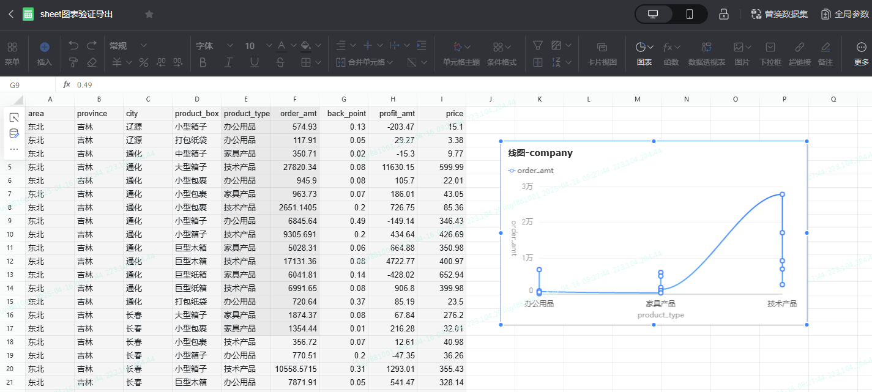Click the cell reference box showing G9

[x=28, y=85]
